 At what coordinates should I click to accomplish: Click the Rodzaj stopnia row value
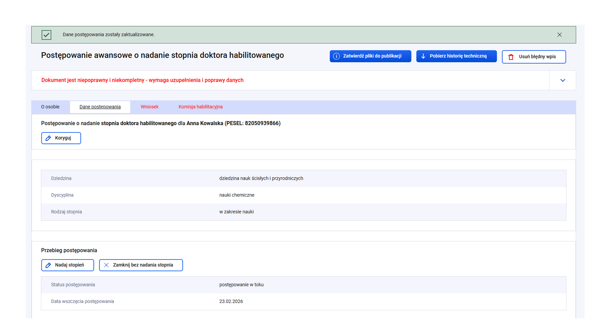point(236,212)
